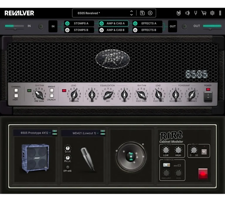
Task: Toggle the Ambience ON switch
Action: coord(166,165)
